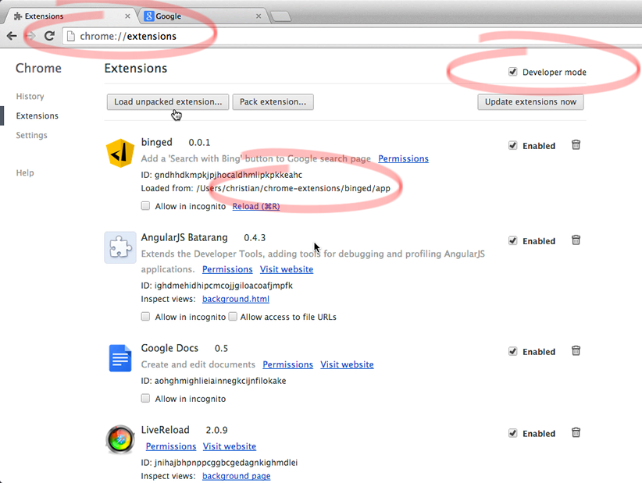Screen dimensions: 642x483
Task: Click LiveReload version 2.0.9
Action: 216,430
